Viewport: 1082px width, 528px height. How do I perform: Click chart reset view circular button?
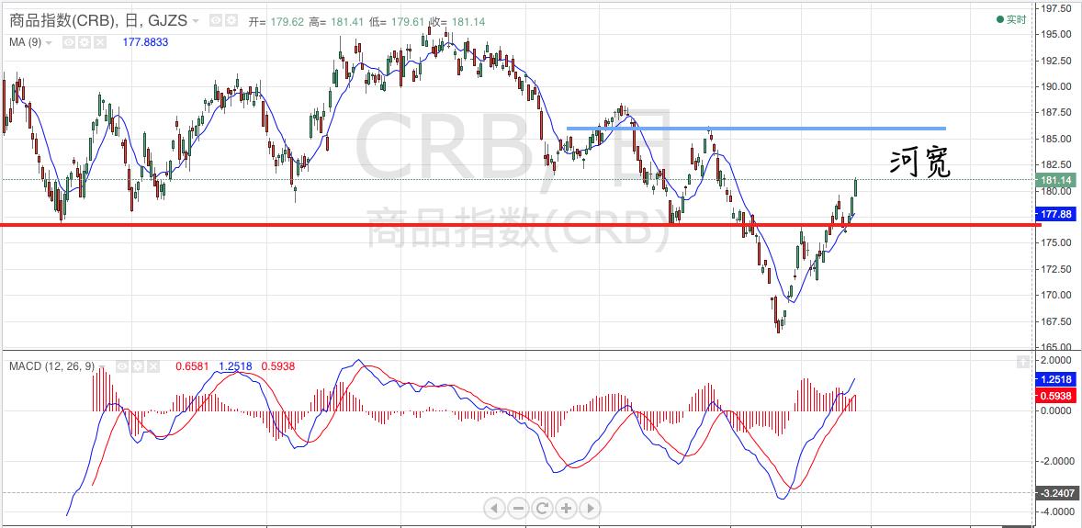tap(542, 509)
